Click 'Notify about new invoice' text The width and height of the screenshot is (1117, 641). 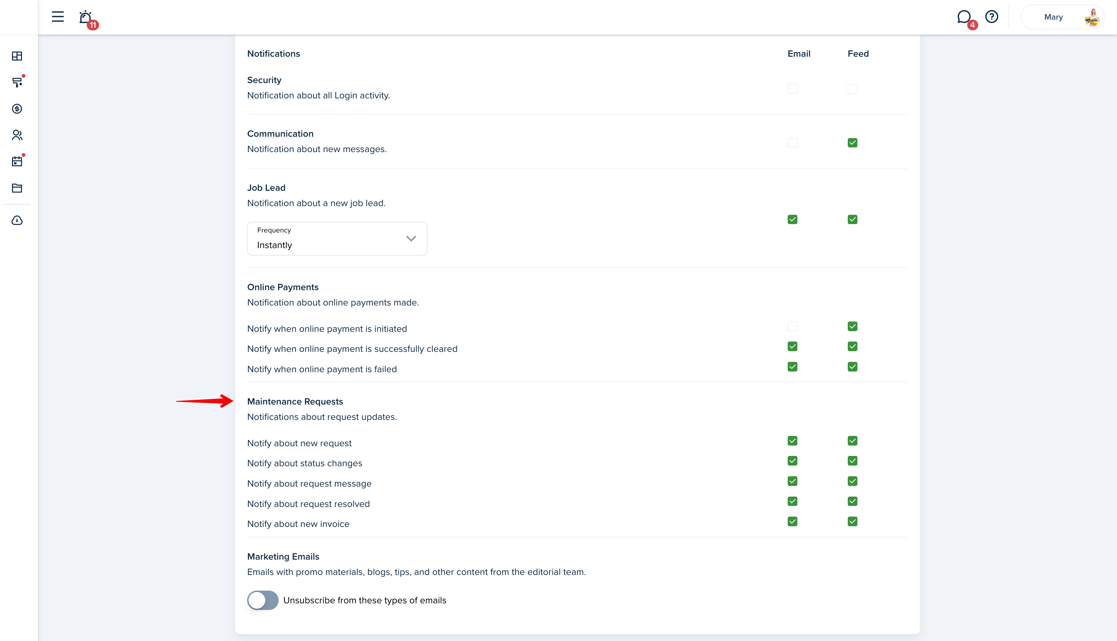point(298,524)
